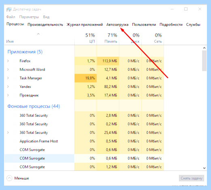Close the Диспетчер задач window
This screenshot has width=211, height=190.
click(x=200, y=9)
